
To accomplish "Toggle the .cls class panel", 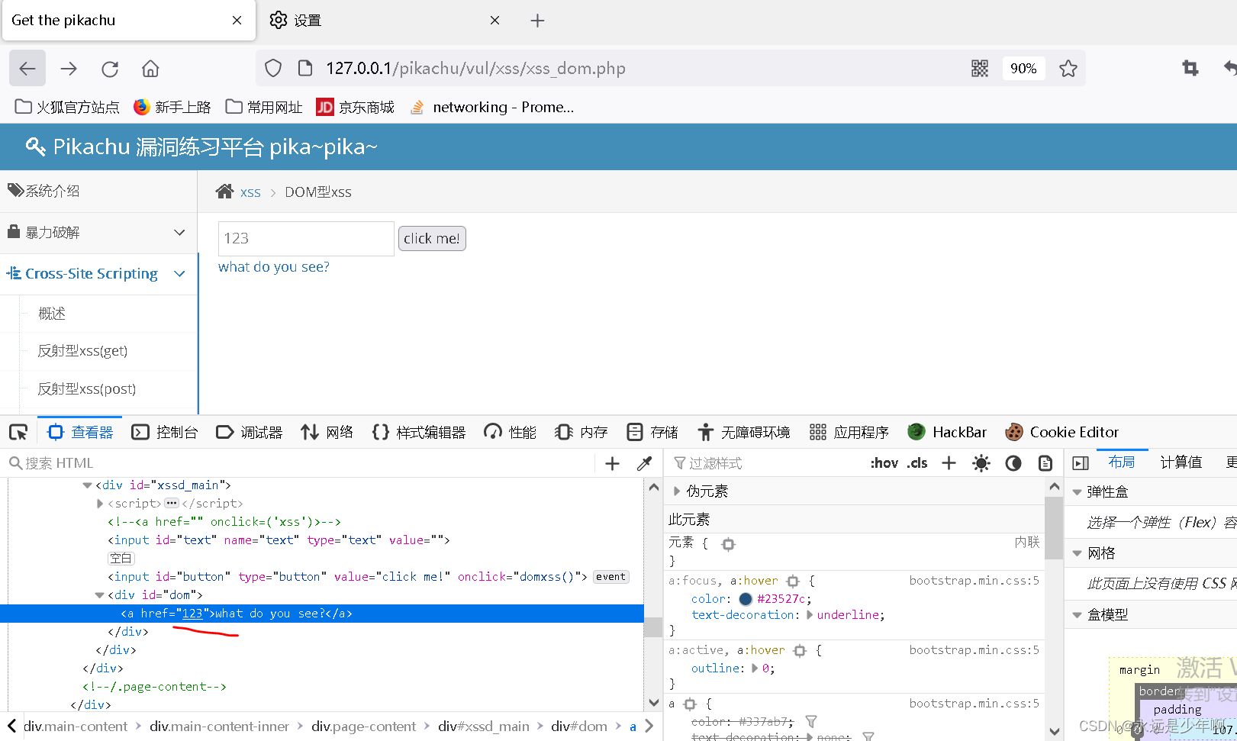I will click(x=918, y=463).
